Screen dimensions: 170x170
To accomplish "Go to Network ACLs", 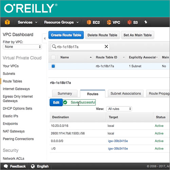I will [x=14, y=158].
